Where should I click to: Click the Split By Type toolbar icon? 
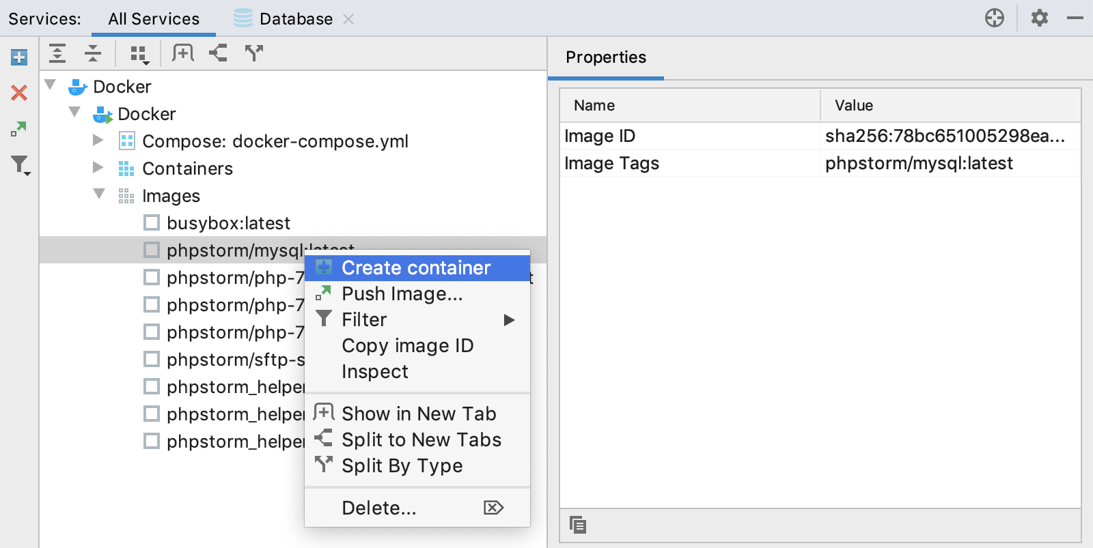(x=254, y=53)
